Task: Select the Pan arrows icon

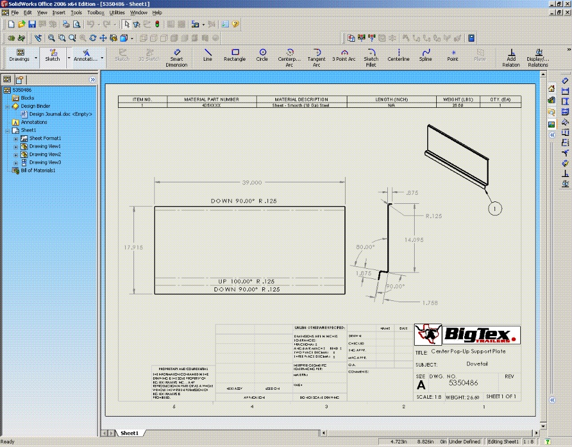Action: pos(103,38)
